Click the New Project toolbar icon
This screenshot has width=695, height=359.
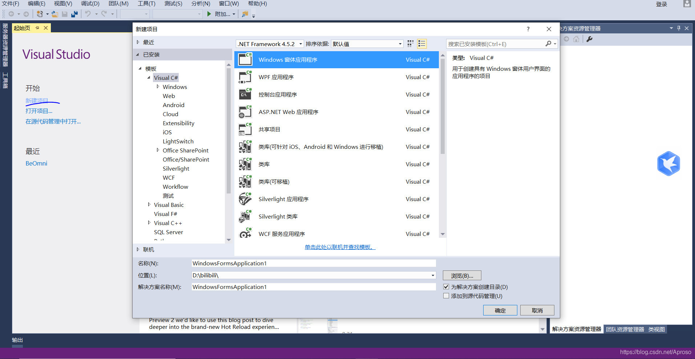pos(40,14)
